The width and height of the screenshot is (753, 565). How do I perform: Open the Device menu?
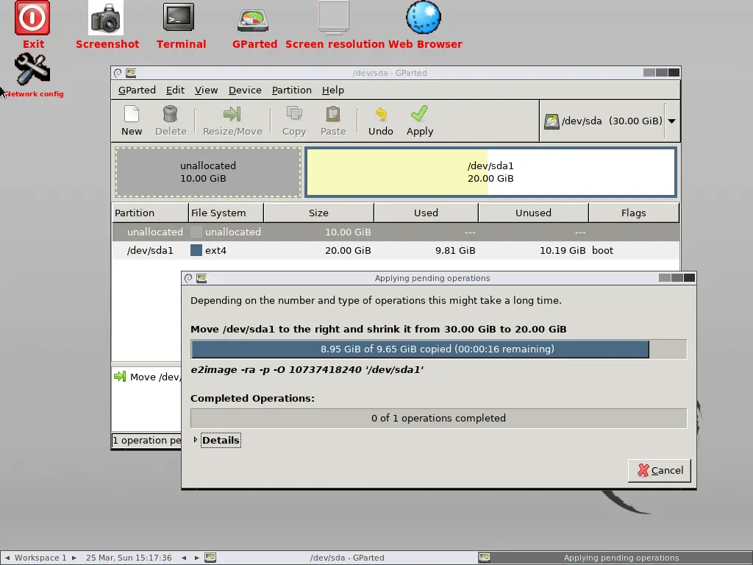point(245,90)
